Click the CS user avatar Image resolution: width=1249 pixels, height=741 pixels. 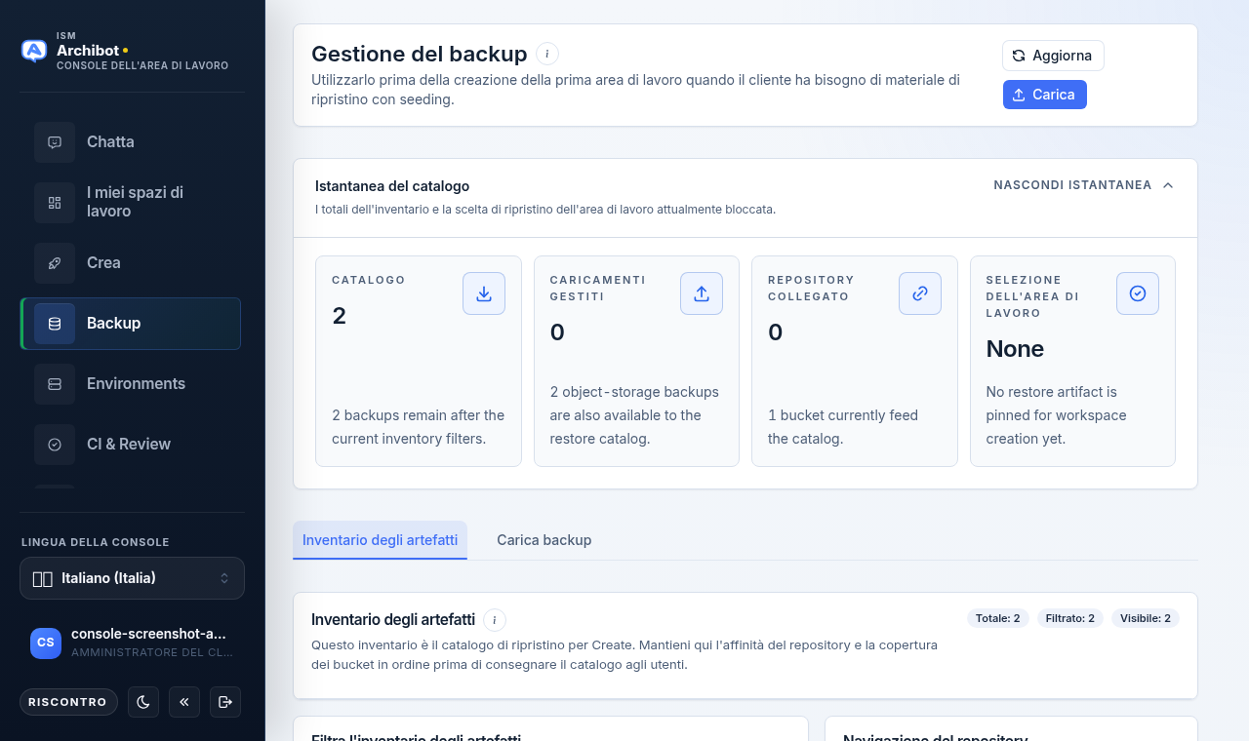pyautogui.click(x=46, y=643)
